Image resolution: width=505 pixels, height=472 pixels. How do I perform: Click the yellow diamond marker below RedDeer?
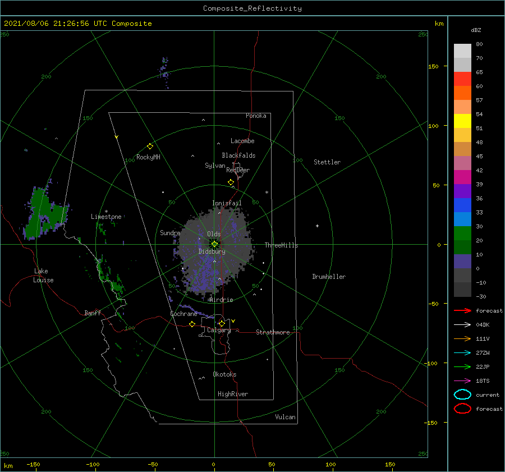[231, 182]
